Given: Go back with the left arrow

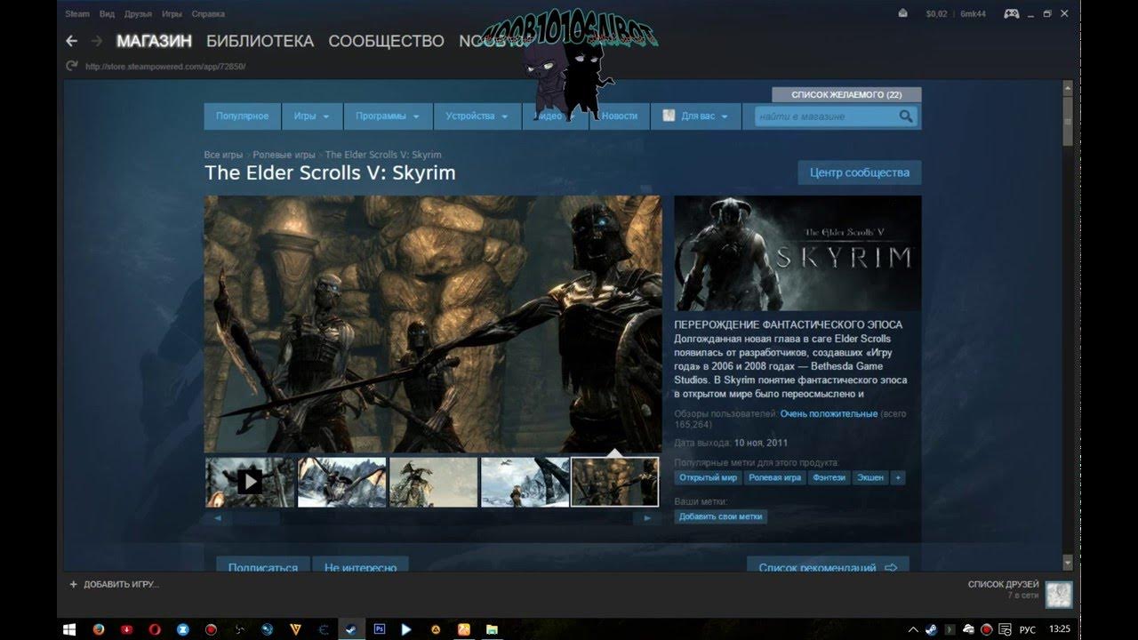Looking at the screenshot, I should [72, 41].
